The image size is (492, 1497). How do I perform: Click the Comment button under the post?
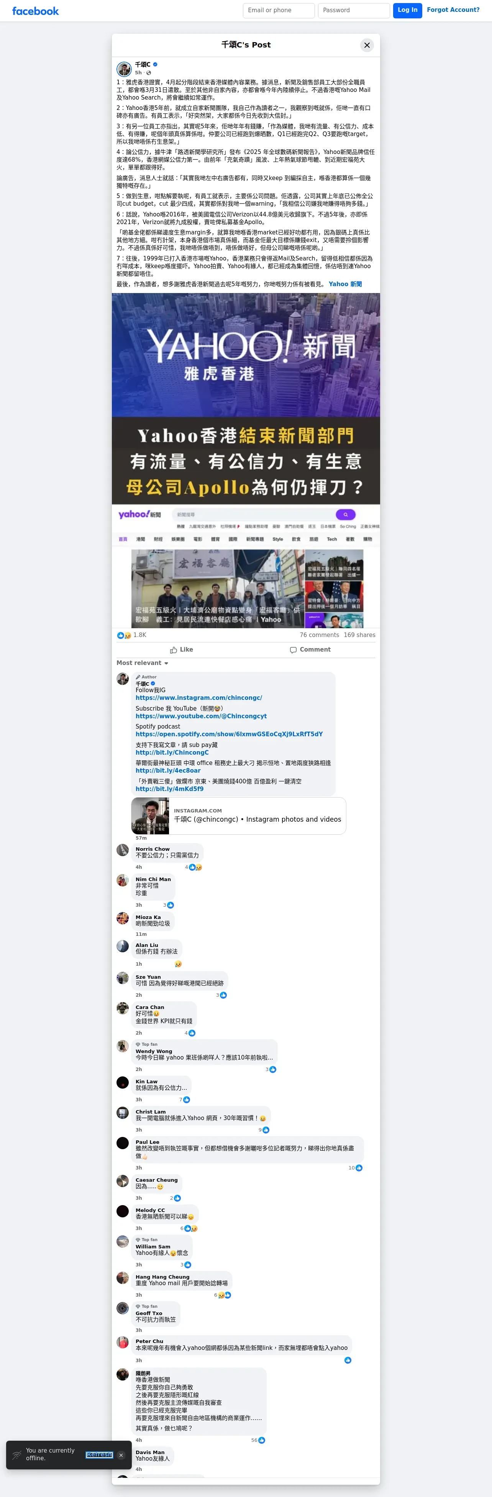click(x=310, y=650)
